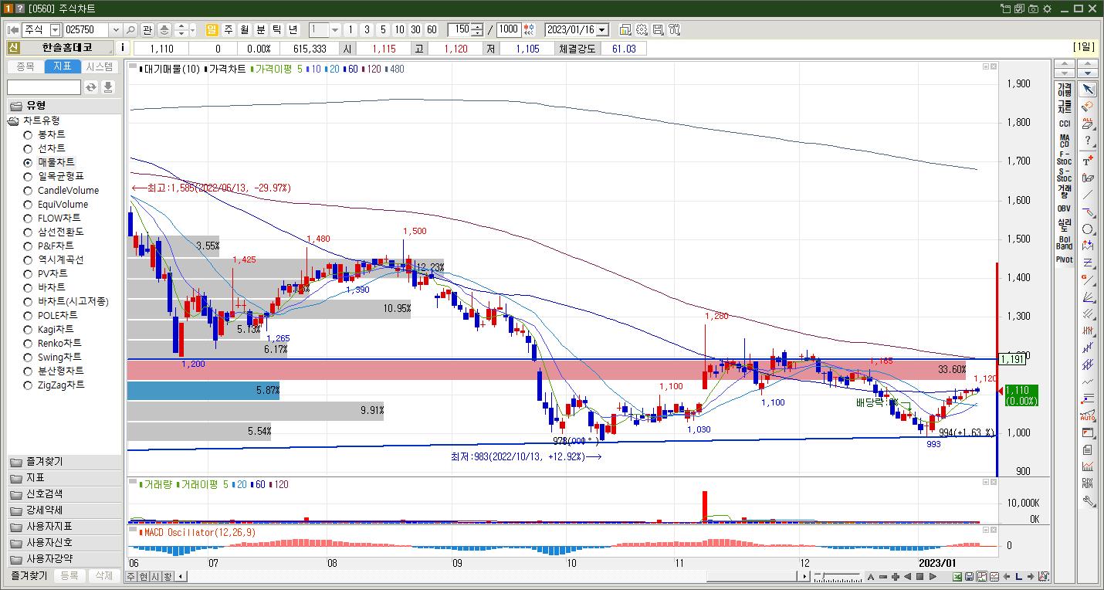Expand the 신호검색 section
Image resolution: width=1104 pixels, height=590 pixels.
point(65,494)
